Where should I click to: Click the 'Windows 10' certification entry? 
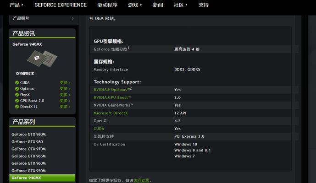point(186,144)
